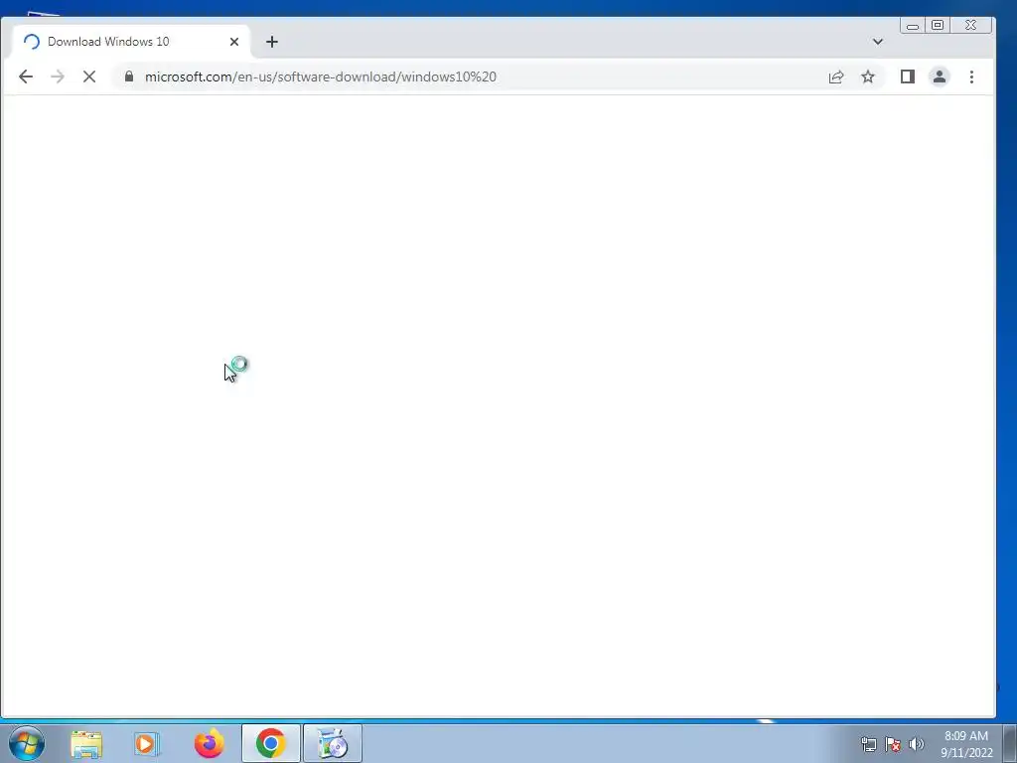The height and width of the screenshot is (763, 1017).
Task: Select the Download Windows 10 tab
Action: tap(131, 42)
